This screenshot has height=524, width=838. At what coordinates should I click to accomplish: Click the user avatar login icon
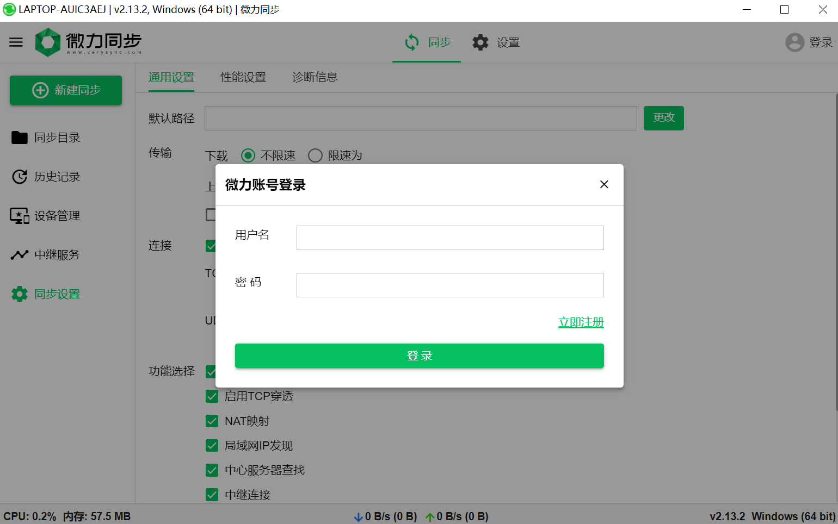(x=794, y=42)
